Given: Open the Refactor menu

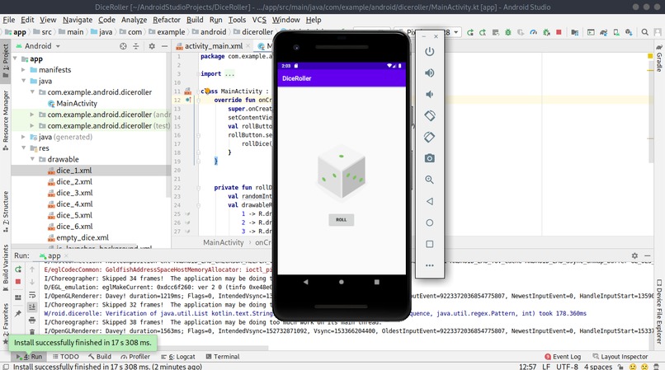Looking at the screenshot, I should click(167, 20).
